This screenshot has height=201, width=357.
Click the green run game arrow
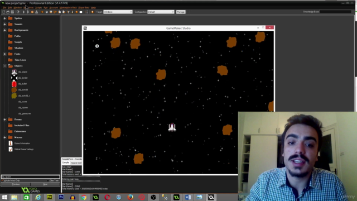pyautogui.click(x=23, y=12)
